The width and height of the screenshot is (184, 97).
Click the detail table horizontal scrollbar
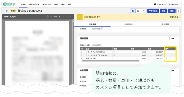click(x=111, y=61)
